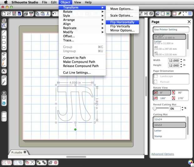Screen dimensions: 194x167
Task: Click the Send to Silhouette cutter icon
Action: pos(31,13)
